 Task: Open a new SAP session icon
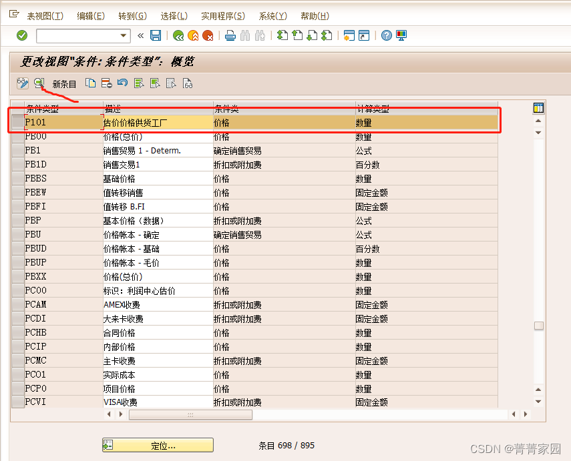pos(349,36)
